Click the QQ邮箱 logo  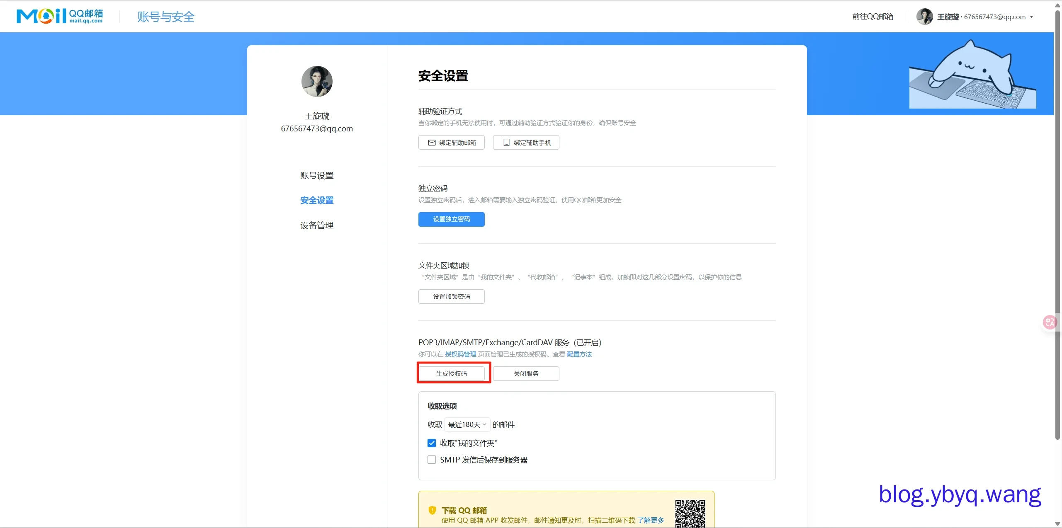(x=60, y=16)
